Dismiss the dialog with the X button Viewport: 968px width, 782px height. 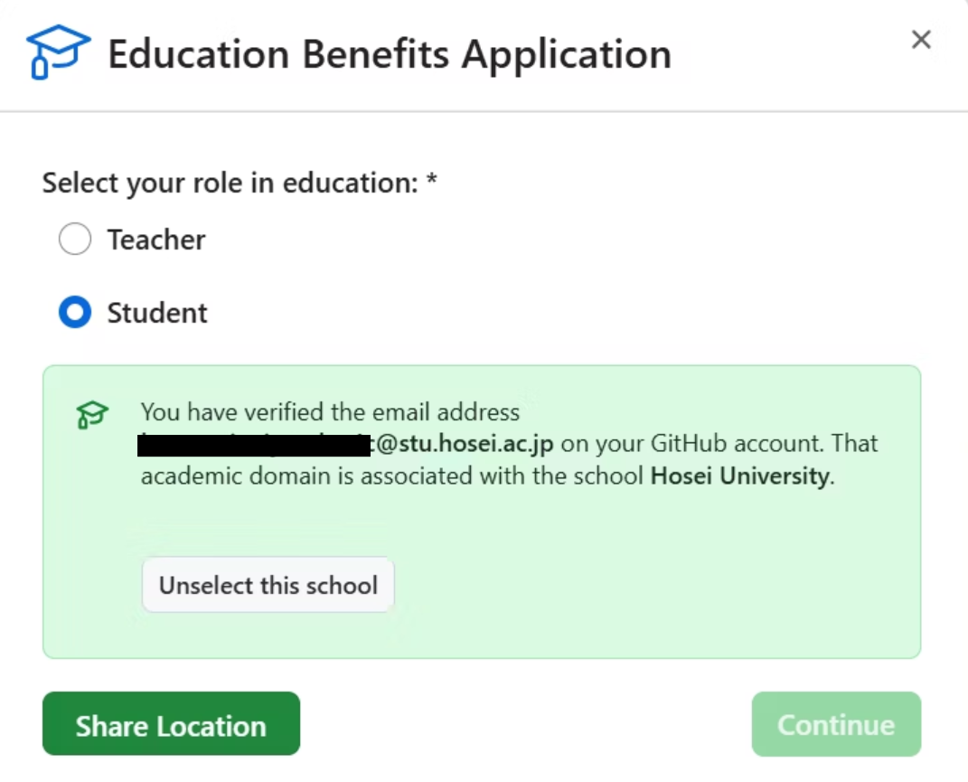point(920,40)
